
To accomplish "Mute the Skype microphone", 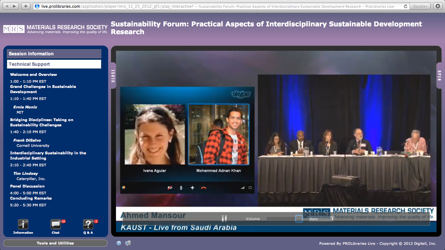I will 181,188.
